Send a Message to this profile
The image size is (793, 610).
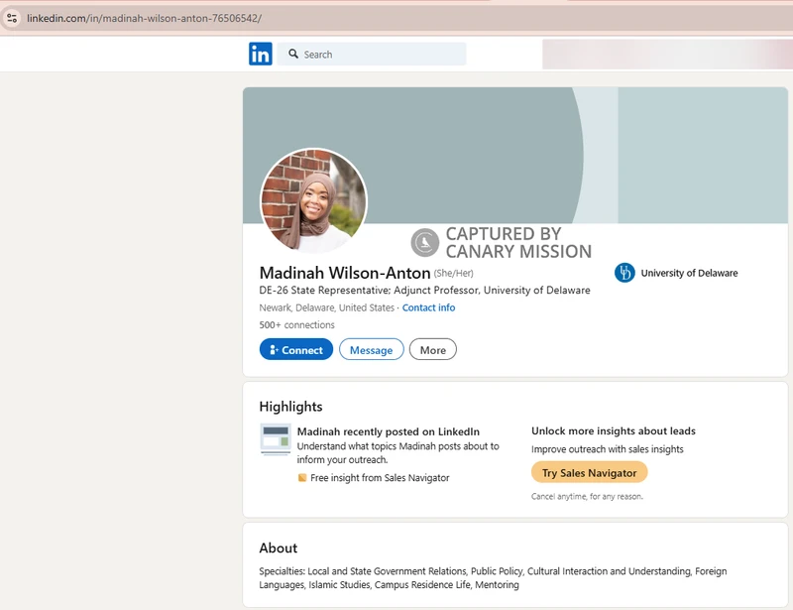pyautogui.click(x=371, y=349)
